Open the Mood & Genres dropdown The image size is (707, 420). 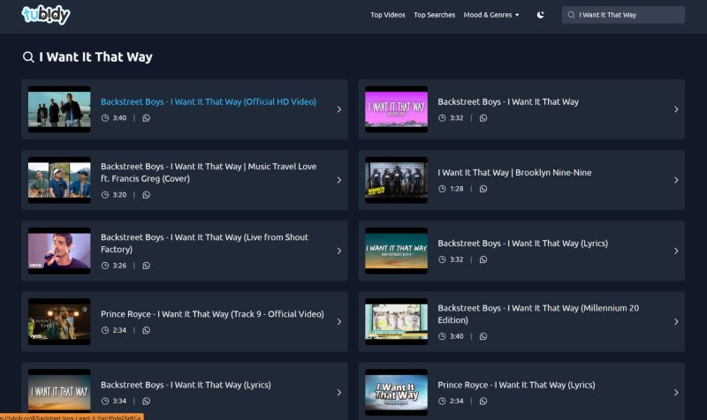coord(491,15)
